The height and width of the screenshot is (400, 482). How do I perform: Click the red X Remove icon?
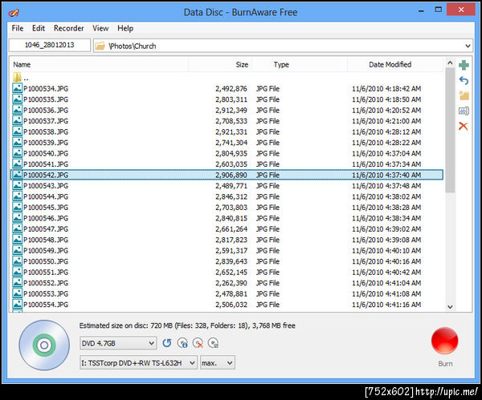(x=464, y=126)
